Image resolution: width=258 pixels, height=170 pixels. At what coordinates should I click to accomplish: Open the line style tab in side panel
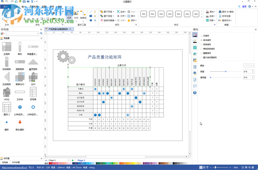click(195, 41)
